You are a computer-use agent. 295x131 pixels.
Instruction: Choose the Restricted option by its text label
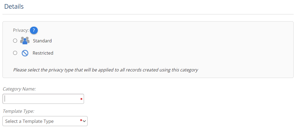tap(43, 53)
